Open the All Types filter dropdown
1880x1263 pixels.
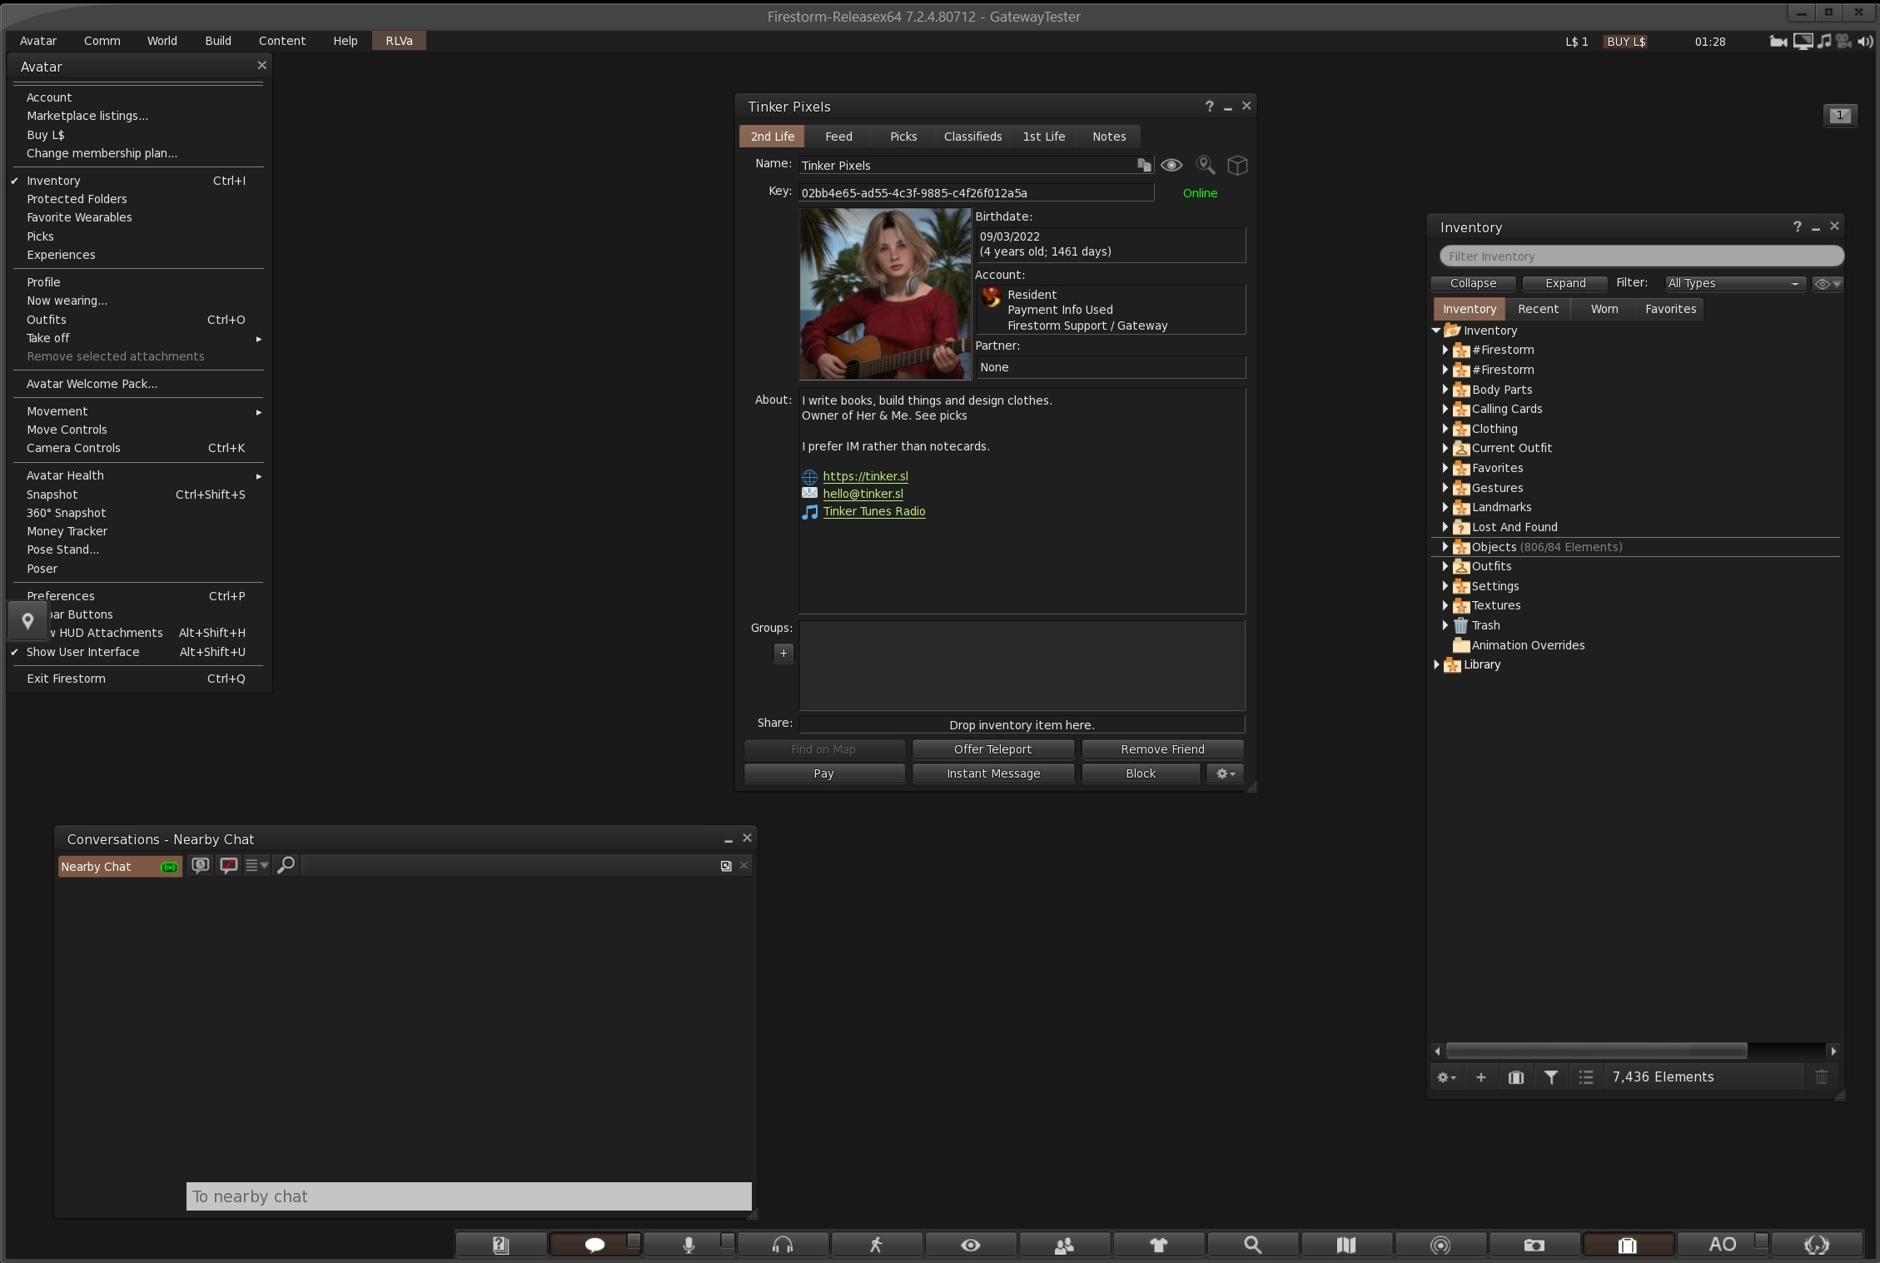(1734, 283)
